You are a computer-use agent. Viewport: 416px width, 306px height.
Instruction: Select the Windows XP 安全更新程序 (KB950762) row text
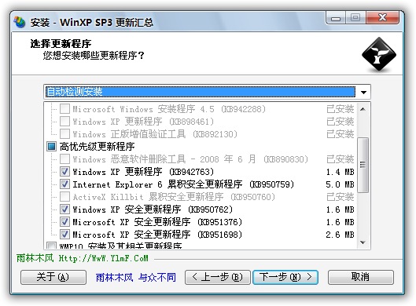coord(153,209)
